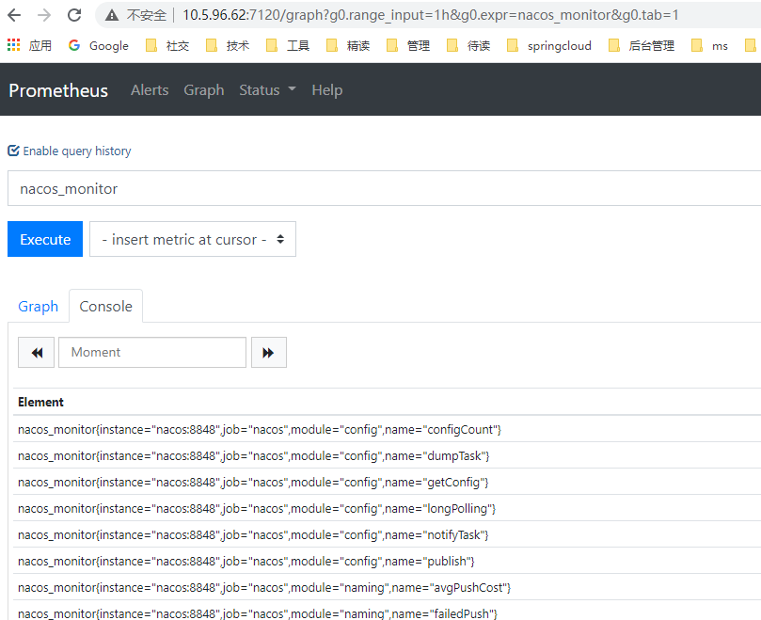Open Alerts in the navigation bar
761x620 pixels.
point(150,89)
